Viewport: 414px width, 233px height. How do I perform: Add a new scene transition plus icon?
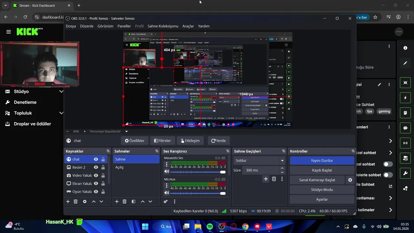point(266,179)
